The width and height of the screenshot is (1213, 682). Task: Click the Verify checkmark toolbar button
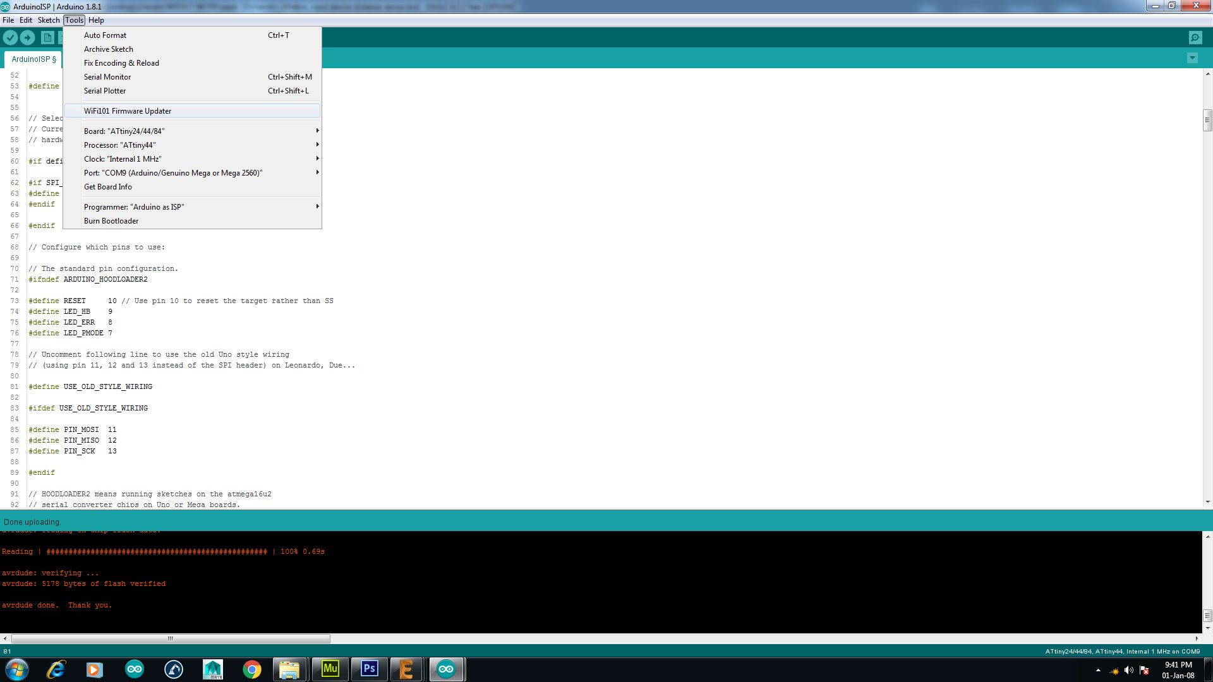click(10, 38)
